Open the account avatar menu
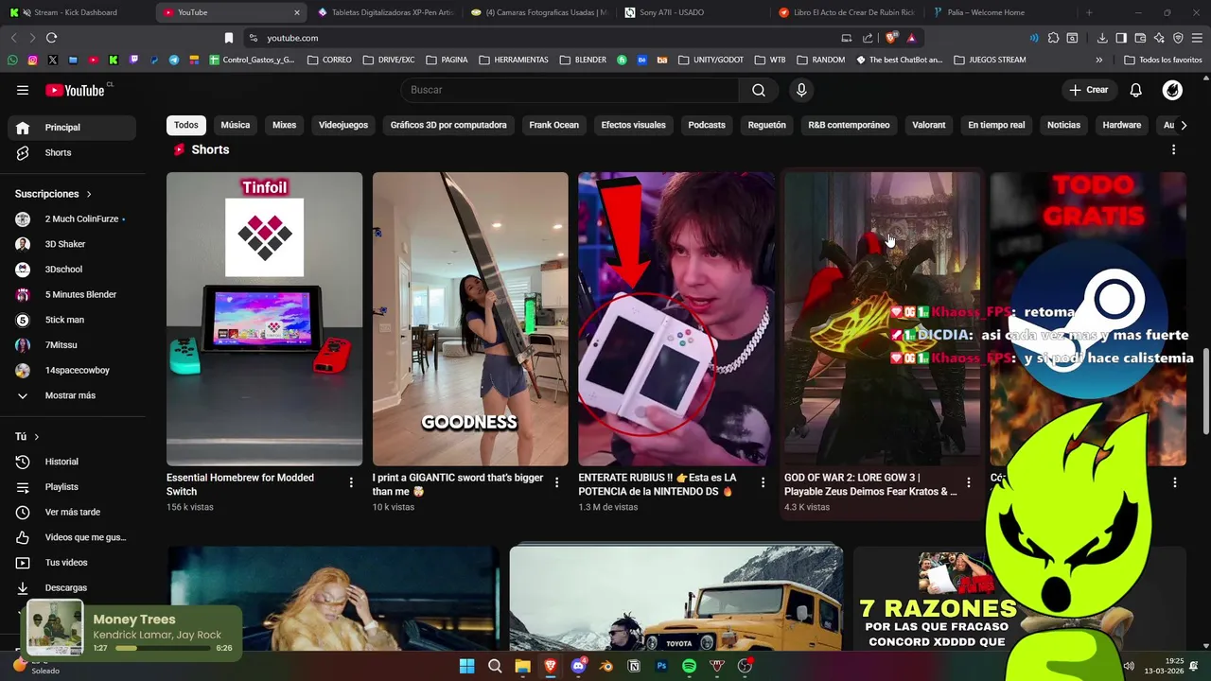 [1172, 90]
